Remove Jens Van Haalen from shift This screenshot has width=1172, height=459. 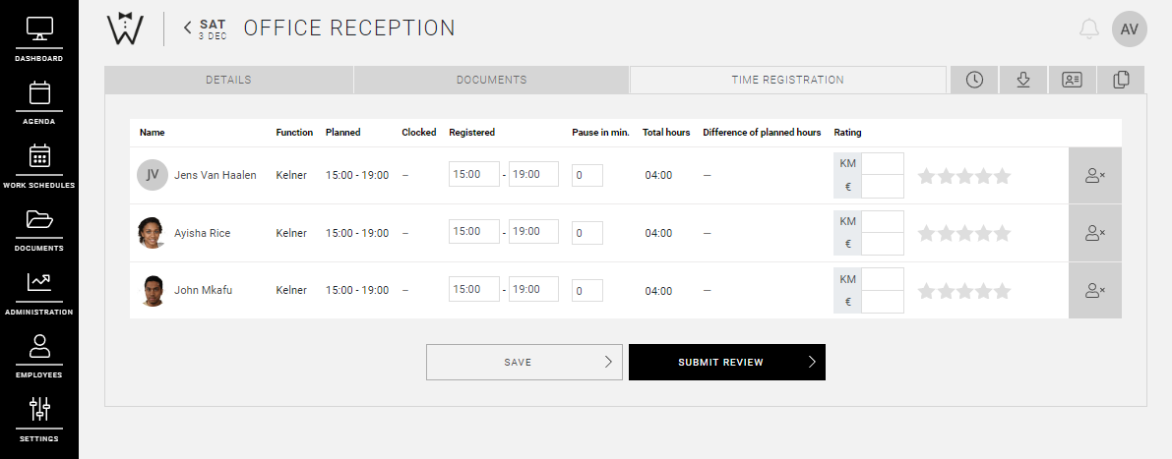[x=1094, y=176]
